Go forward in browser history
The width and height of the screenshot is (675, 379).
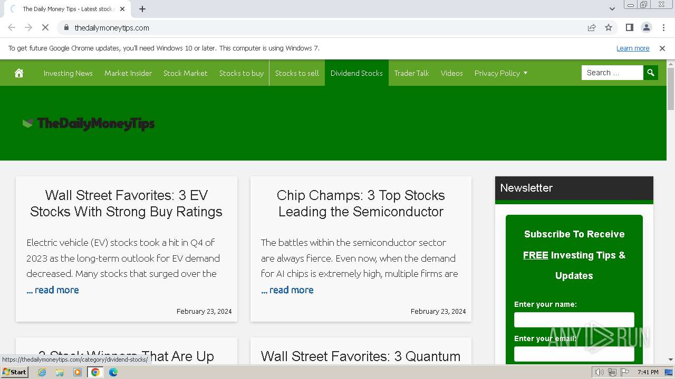click(x=28, y=28)
